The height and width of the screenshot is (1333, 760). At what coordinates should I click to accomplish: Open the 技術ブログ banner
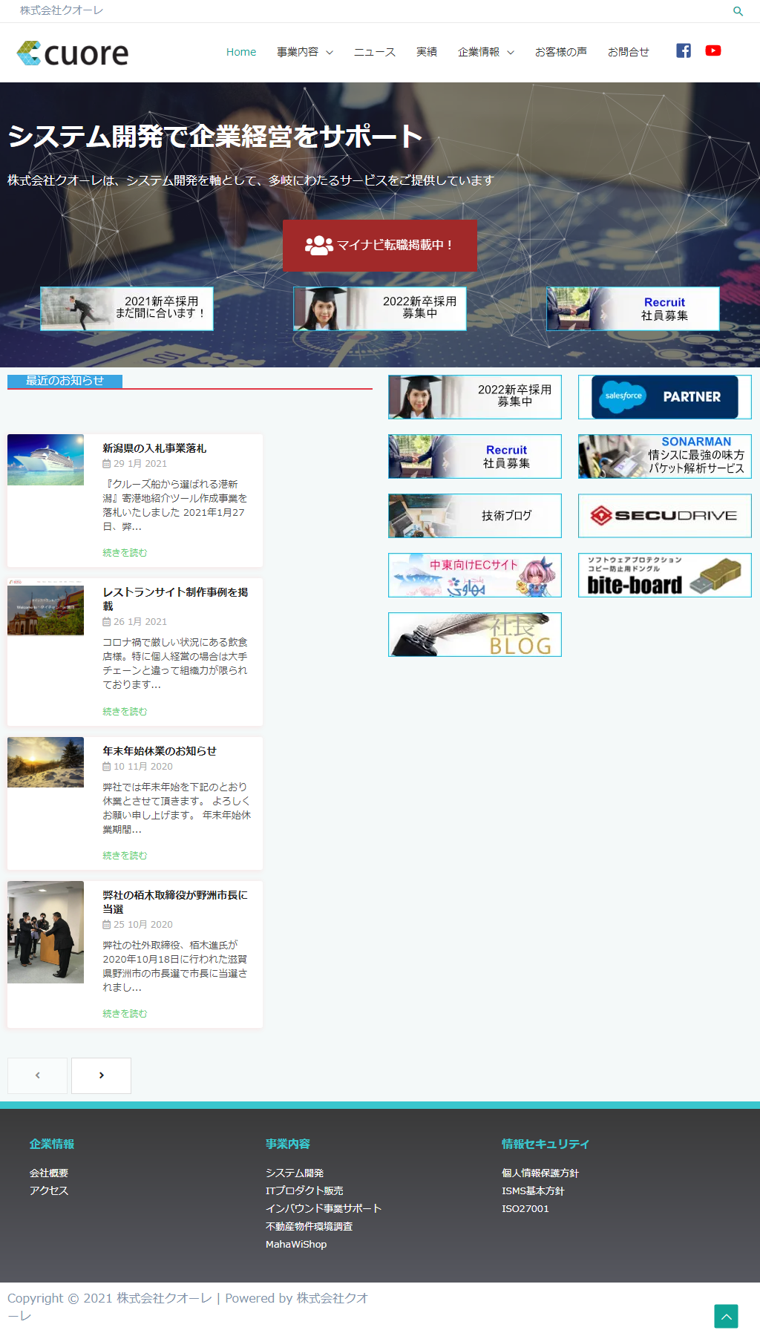(474, 516)
